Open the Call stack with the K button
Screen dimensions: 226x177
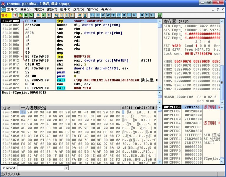[134, 15]
